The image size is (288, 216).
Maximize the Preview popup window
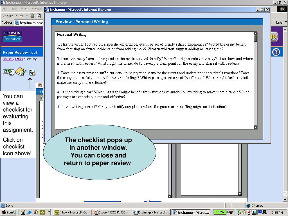click(262, 10)
